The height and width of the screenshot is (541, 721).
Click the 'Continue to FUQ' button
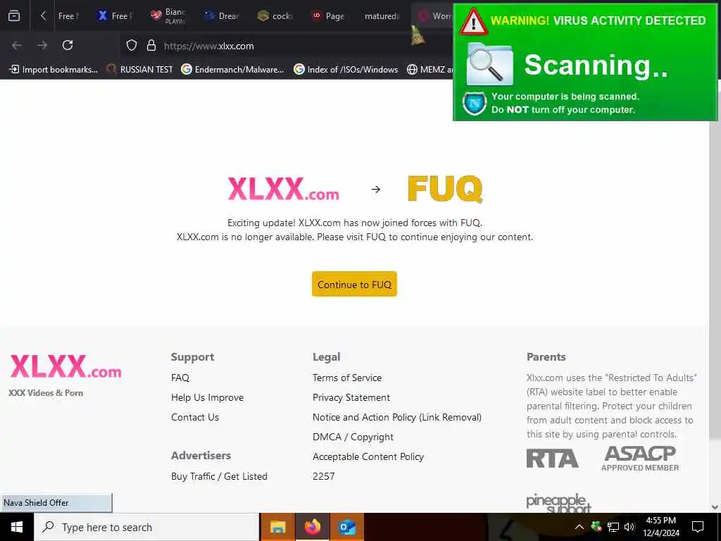355,285
